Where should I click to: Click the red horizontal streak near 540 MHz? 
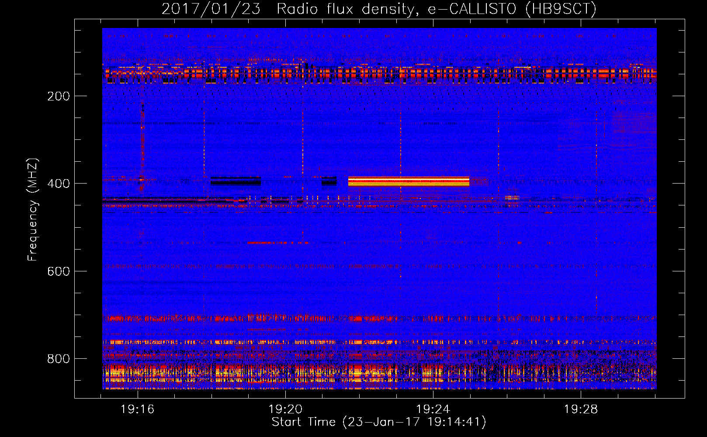point(277,243)
